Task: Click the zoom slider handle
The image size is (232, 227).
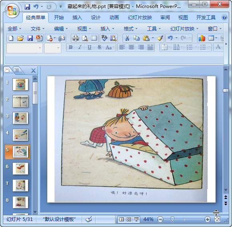Action: 172,219
